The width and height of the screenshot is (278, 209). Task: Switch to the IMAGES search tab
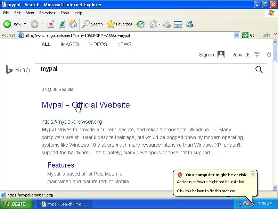70,44
